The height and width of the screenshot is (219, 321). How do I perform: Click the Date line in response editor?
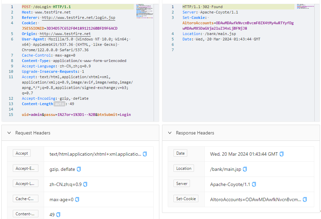coord(221,39)
